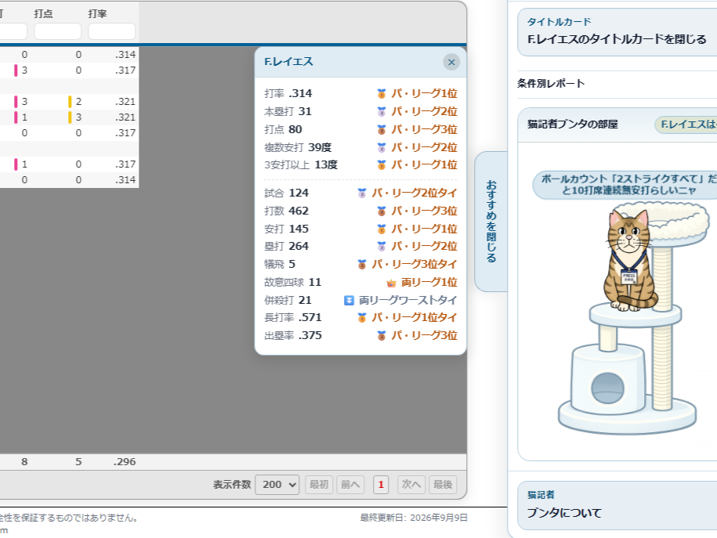The height and width of the screenshot is (538, 717).
Task: Click the blue down-arrow icon beside 併殺打 21
Action: [x=349, y=300]
